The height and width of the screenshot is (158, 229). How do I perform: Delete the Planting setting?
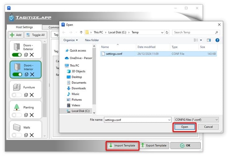pyautogui.click(x=32, y=115)
